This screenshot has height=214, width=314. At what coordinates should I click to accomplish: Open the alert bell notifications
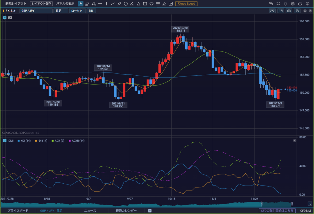click(x=285, y=4)
